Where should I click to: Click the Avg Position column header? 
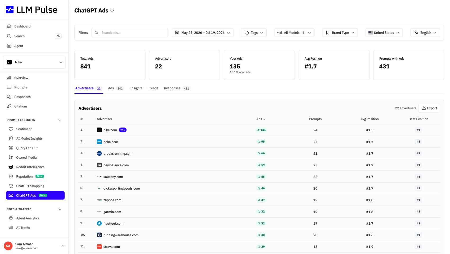tap(370, 119)
